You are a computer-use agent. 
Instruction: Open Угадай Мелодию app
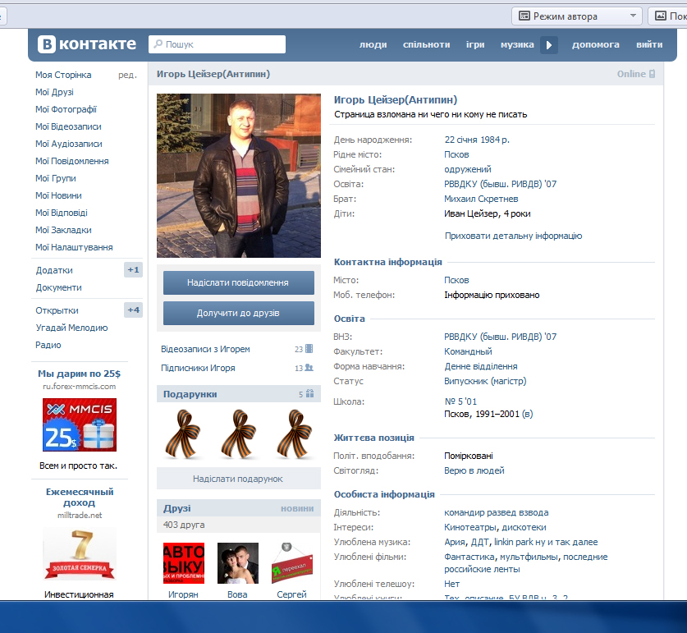pyautogui.click(x=71, y=328)
